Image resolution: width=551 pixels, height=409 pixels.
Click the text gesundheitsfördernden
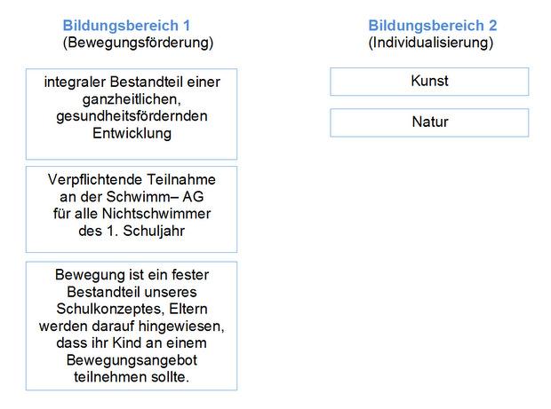[x=132, y=116]
